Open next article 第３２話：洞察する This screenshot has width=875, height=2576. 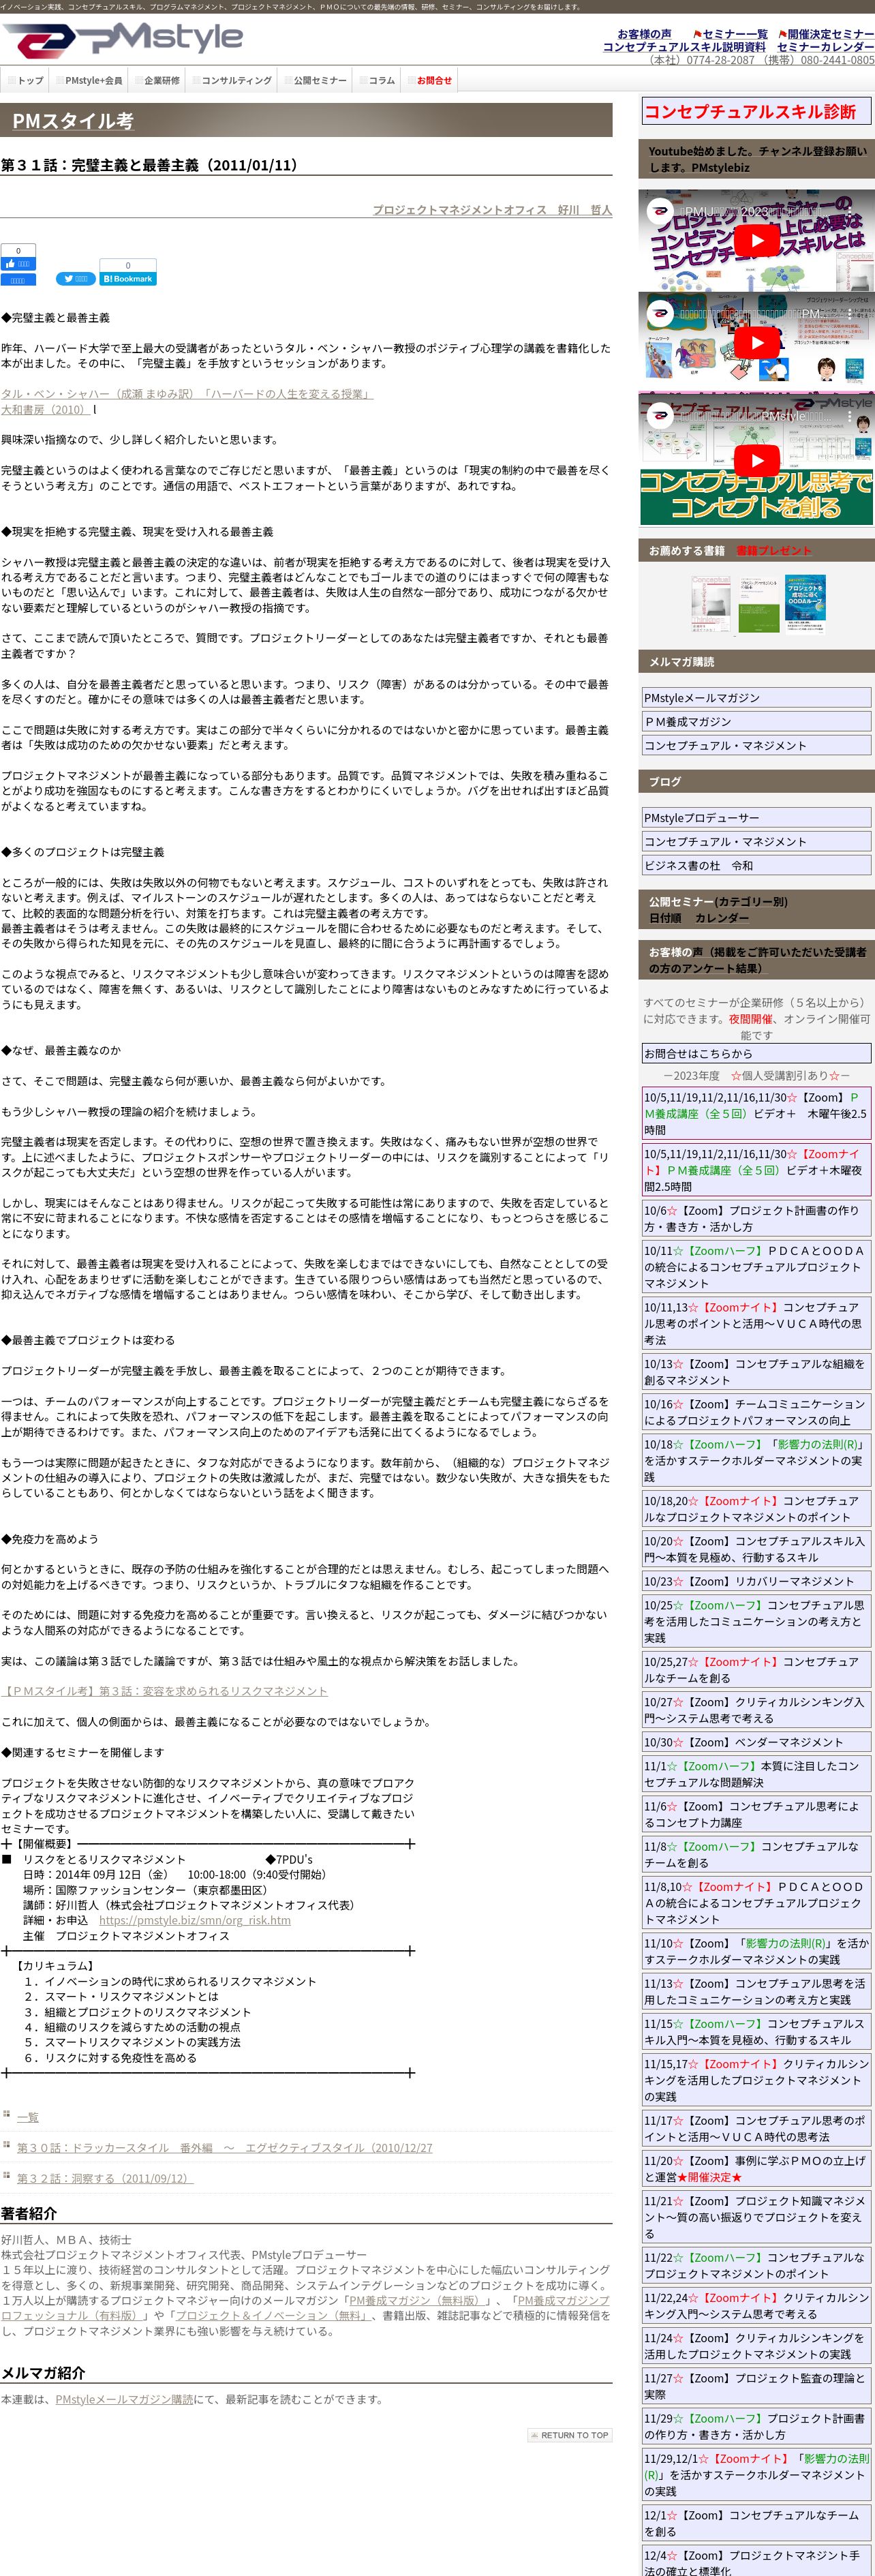tap(105, 2178)
